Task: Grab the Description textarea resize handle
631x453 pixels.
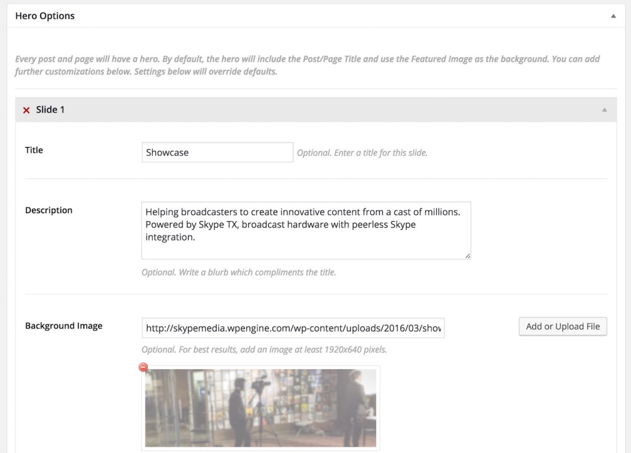Action: [x=467, y=256]
